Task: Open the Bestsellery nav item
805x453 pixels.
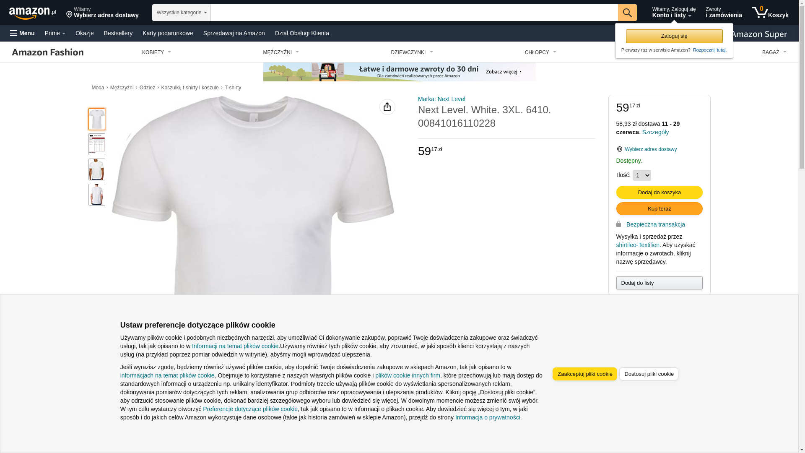Action: [x=118, y=33]
